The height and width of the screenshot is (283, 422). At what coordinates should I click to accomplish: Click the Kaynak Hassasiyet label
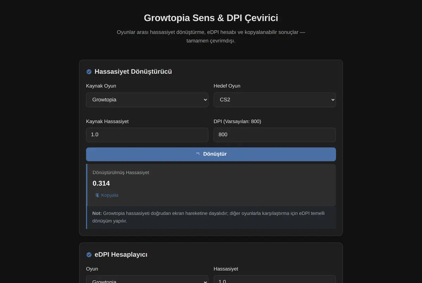click(107, 121)
